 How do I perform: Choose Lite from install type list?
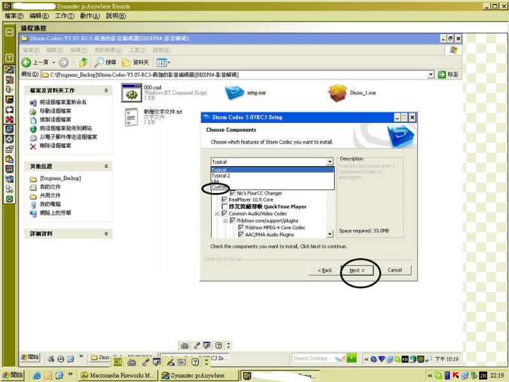[272, 181]
